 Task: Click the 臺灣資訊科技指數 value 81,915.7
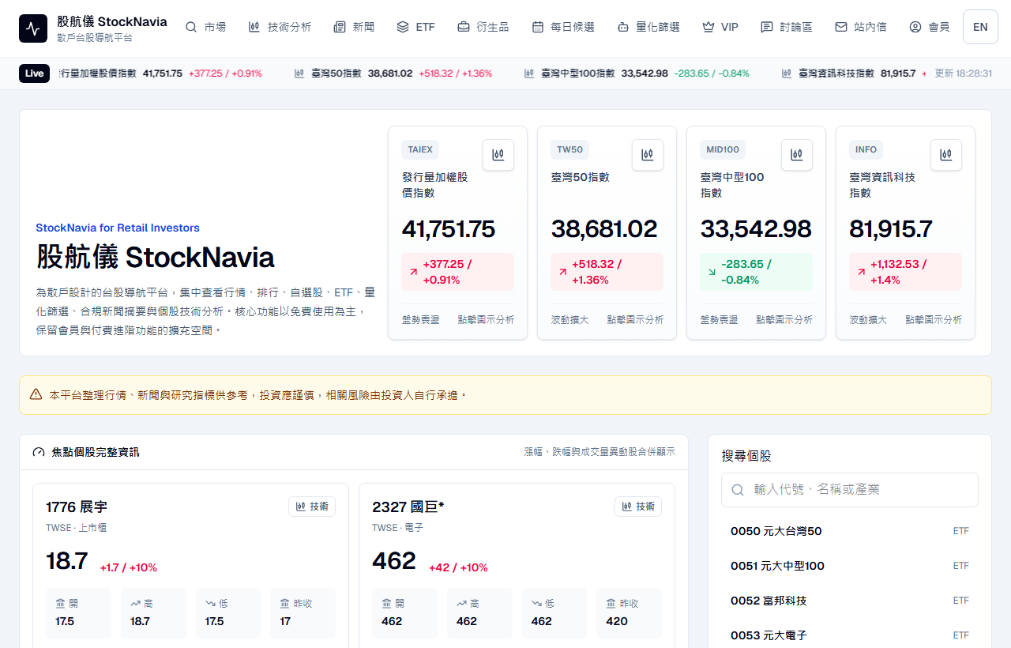click(891, 229)
